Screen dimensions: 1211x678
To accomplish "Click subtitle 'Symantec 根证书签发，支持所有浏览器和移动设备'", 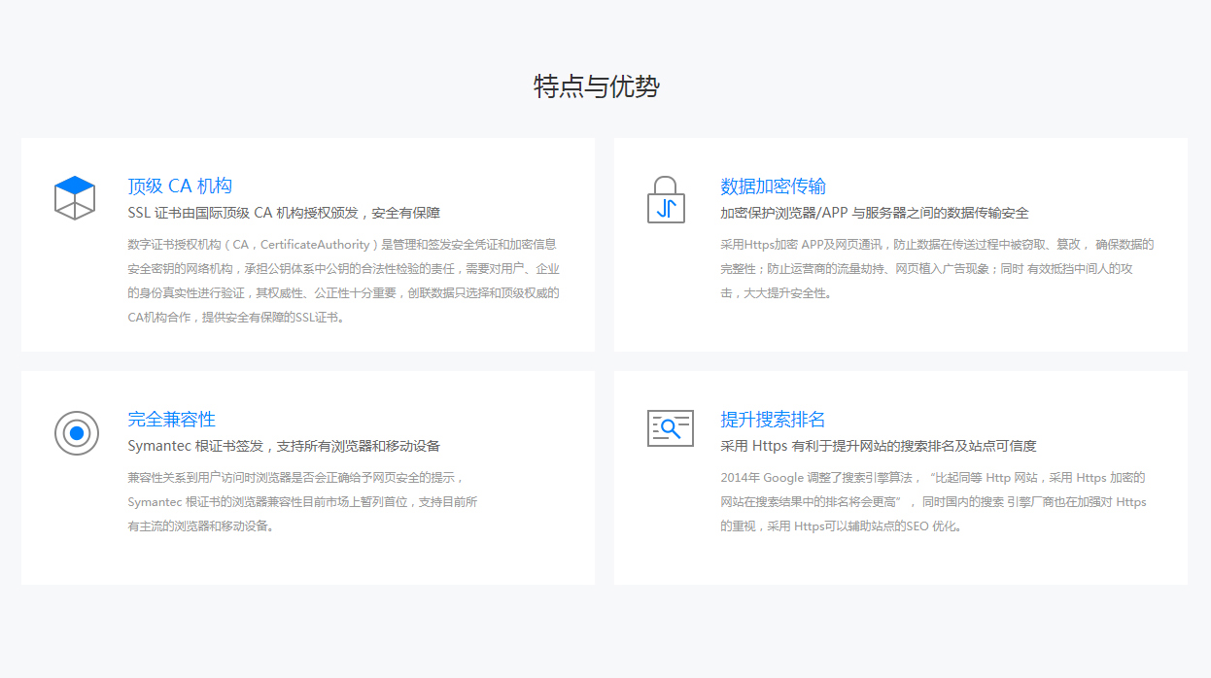I will [x=284, y=446].
